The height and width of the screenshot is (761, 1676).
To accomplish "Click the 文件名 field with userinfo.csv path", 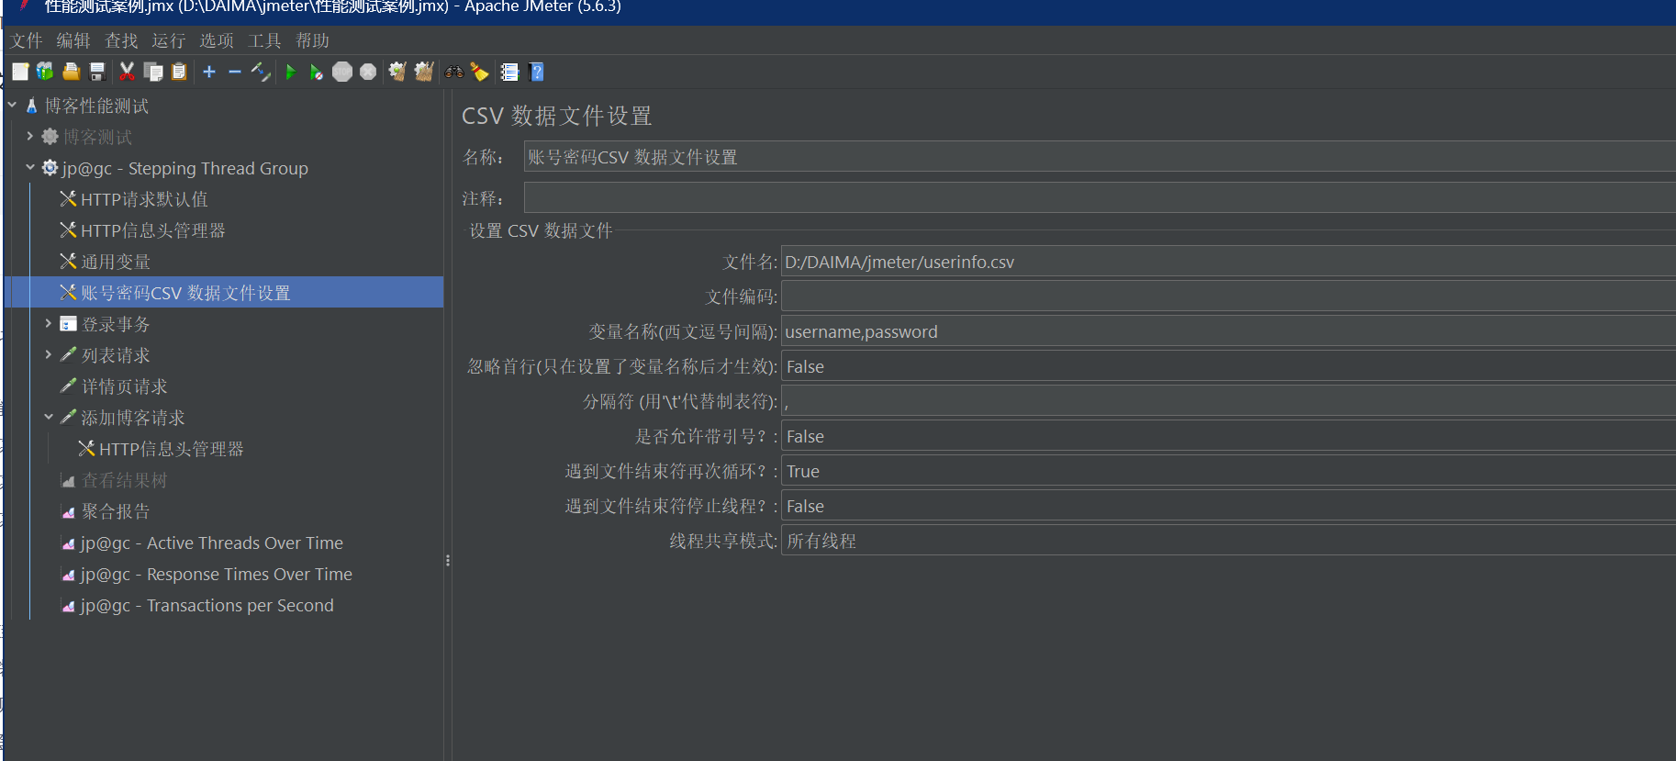I will (x=1228, y=262).
